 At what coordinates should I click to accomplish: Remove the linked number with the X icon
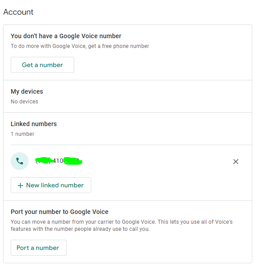pos(236,162)
